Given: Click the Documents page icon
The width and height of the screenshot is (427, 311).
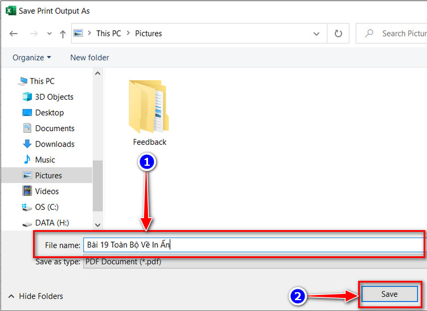Looking at the screenshot, I should coord(27,128).
